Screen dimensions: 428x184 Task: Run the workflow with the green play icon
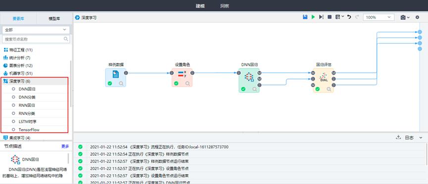[x=313, y=17]
